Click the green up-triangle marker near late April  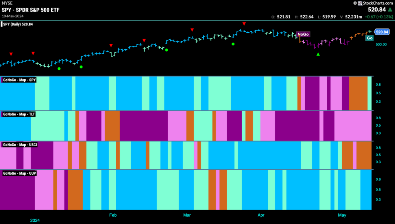point(318,54)
